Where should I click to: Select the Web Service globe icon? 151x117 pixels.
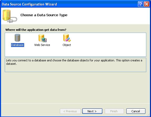point(43,38)
